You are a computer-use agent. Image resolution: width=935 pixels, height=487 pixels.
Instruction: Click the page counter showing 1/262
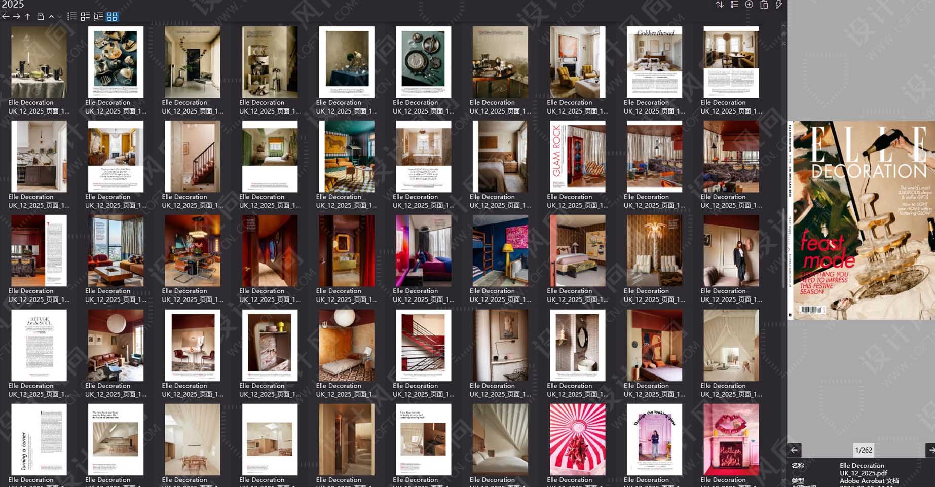pos(863,450)
